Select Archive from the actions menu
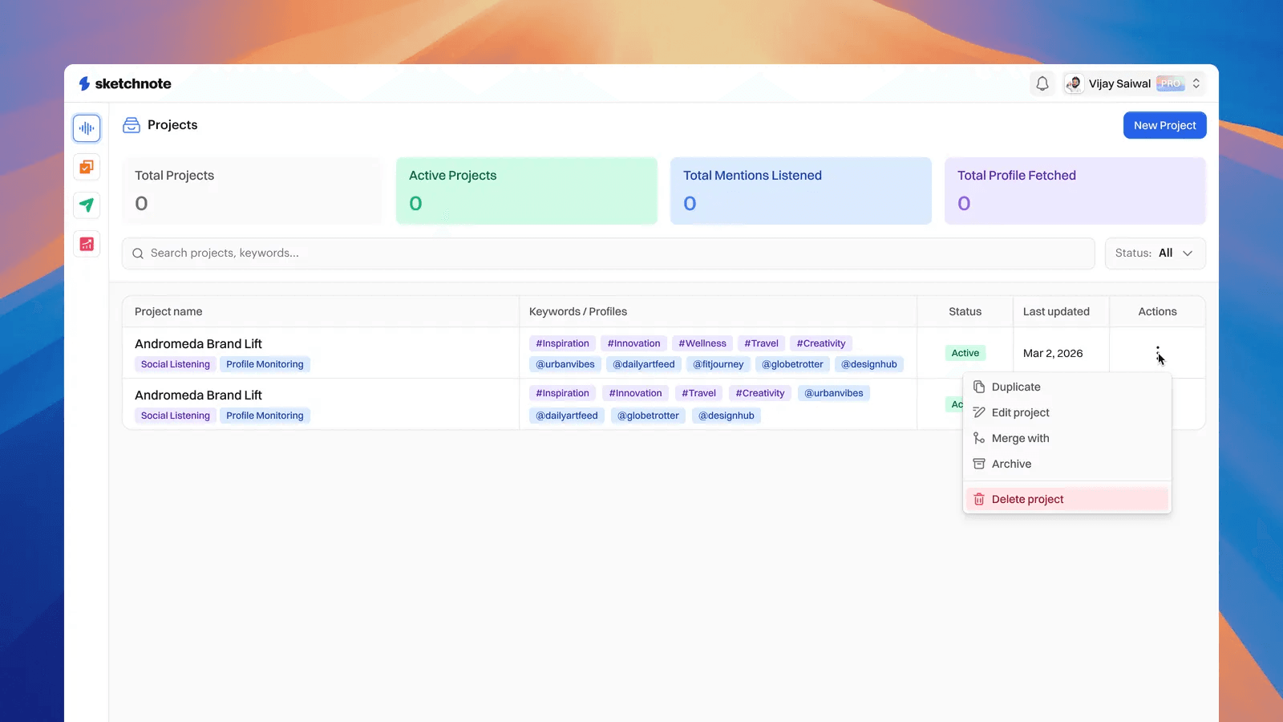This screenshot has height=722, width=1283. coord(1066,464)
